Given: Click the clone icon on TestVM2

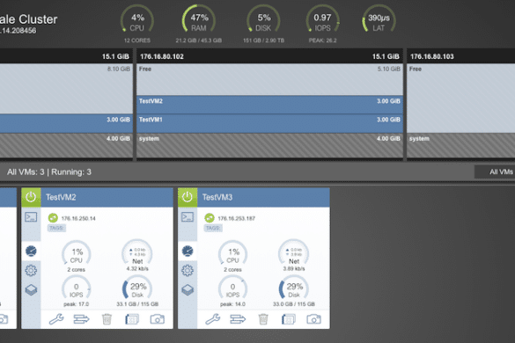Looking at the screenshot, I should (132, 319).
